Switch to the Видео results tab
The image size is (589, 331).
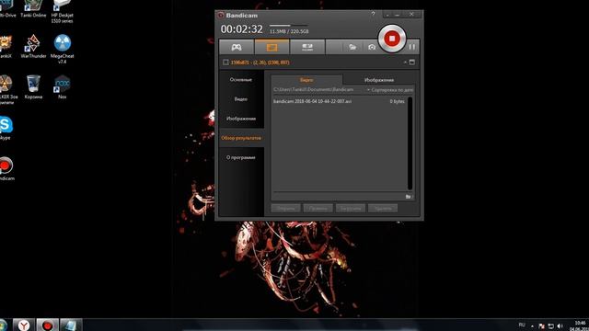(x=306, y=80)
